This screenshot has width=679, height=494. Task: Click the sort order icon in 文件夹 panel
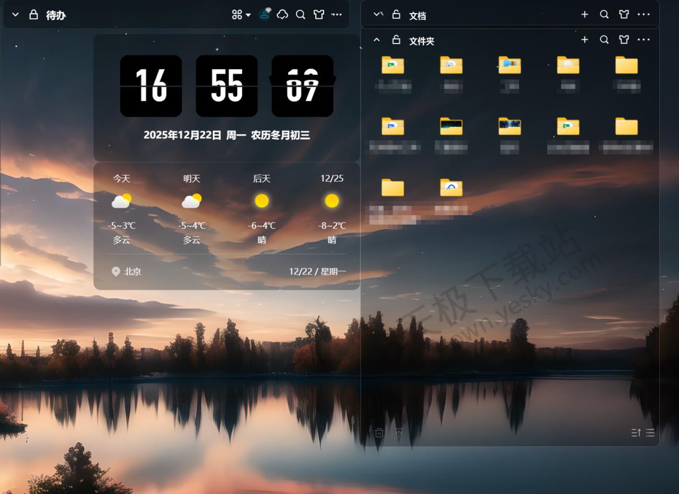pyautogui.click(x=636, y=433)
